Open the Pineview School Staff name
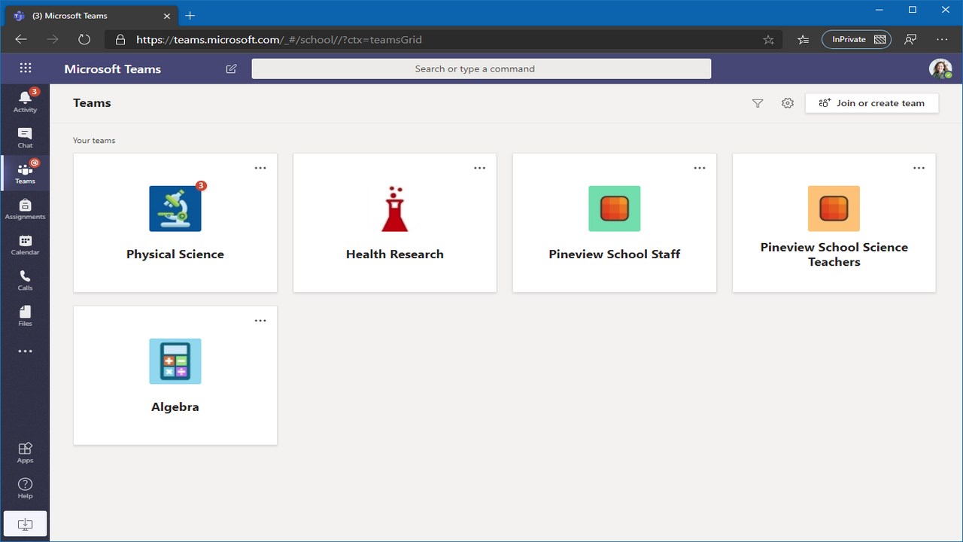 point(615,254)
